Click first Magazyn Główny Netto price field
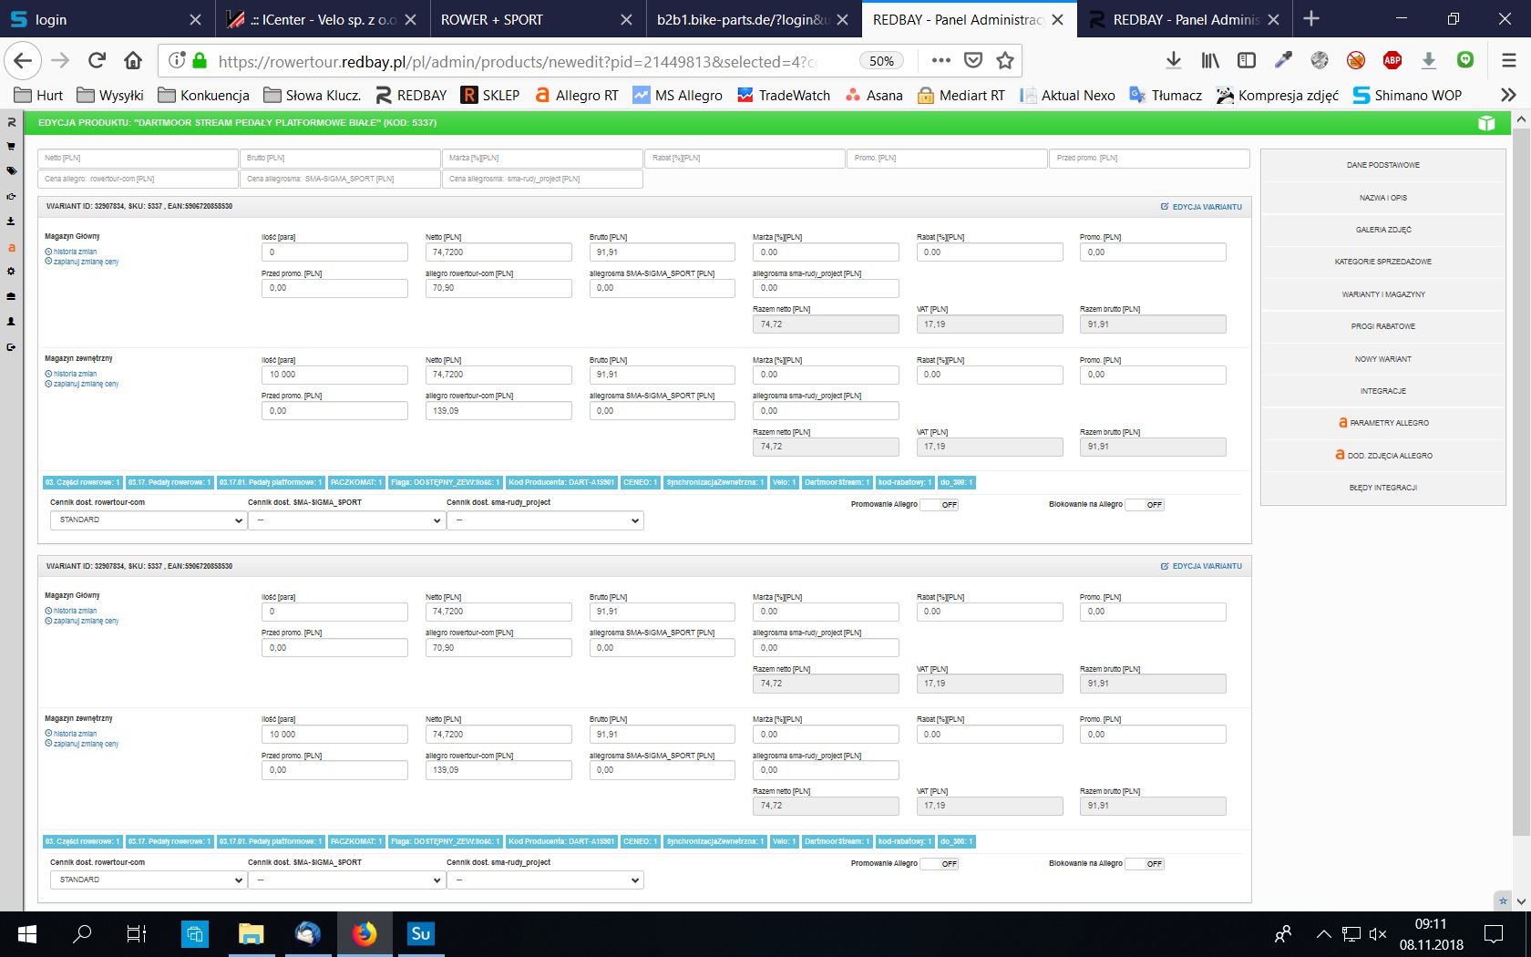 click(x=498, y=252)
